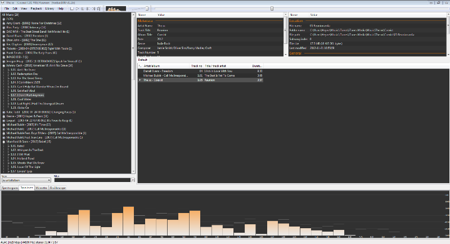Viewport: 450px width, 244px height.
Task: Click the Pause toolbar button
Action: 83,9
